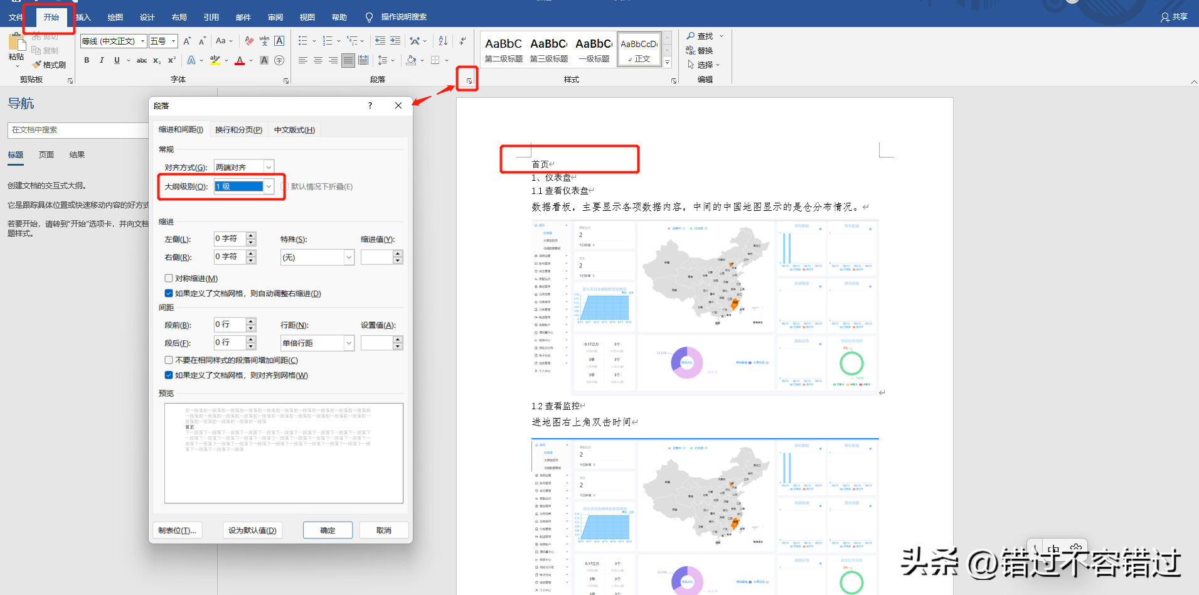Expand font color dropdown arrow

coord(251,60)
